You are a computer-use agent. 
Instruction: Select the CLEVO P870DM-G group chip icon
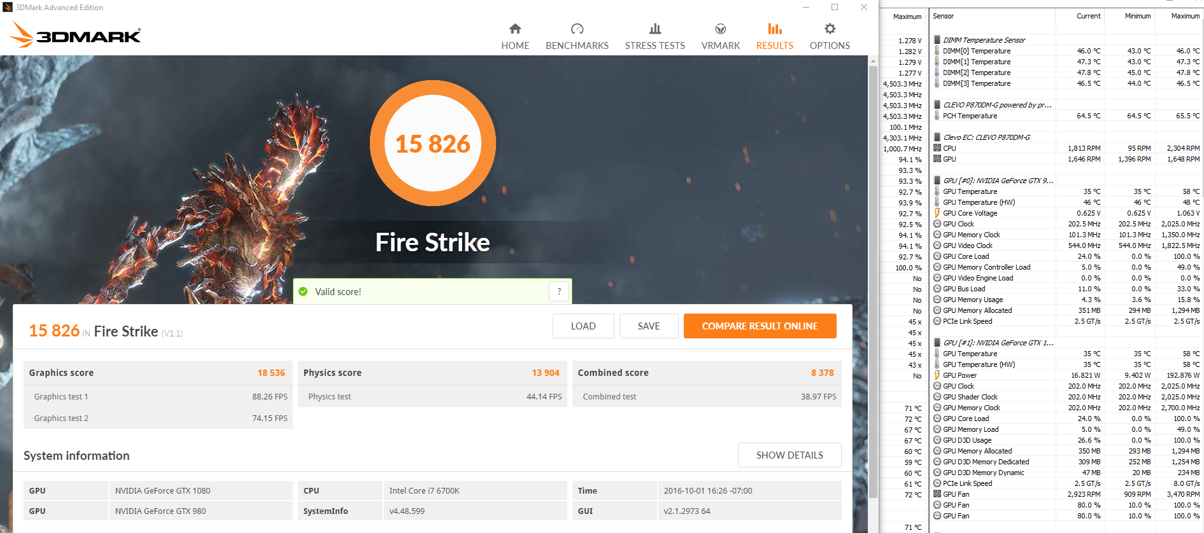coord(937,104)
